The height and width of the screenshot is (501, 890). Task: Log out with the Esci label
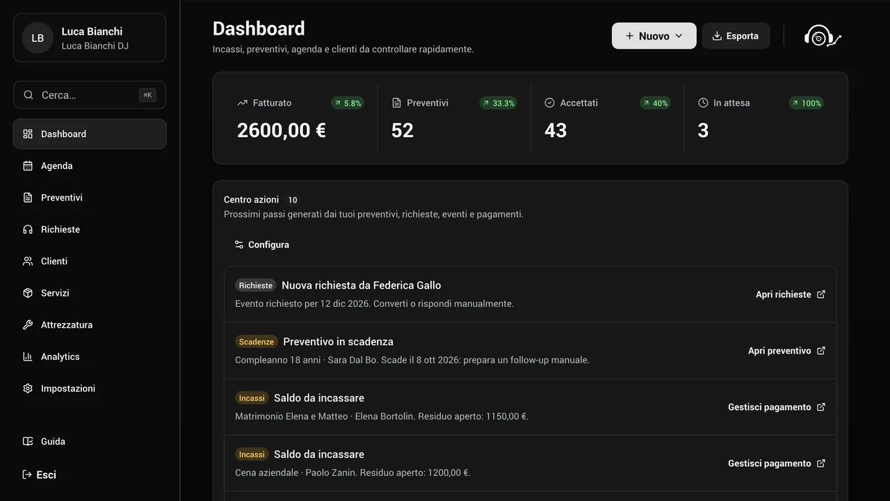[47, 475]
